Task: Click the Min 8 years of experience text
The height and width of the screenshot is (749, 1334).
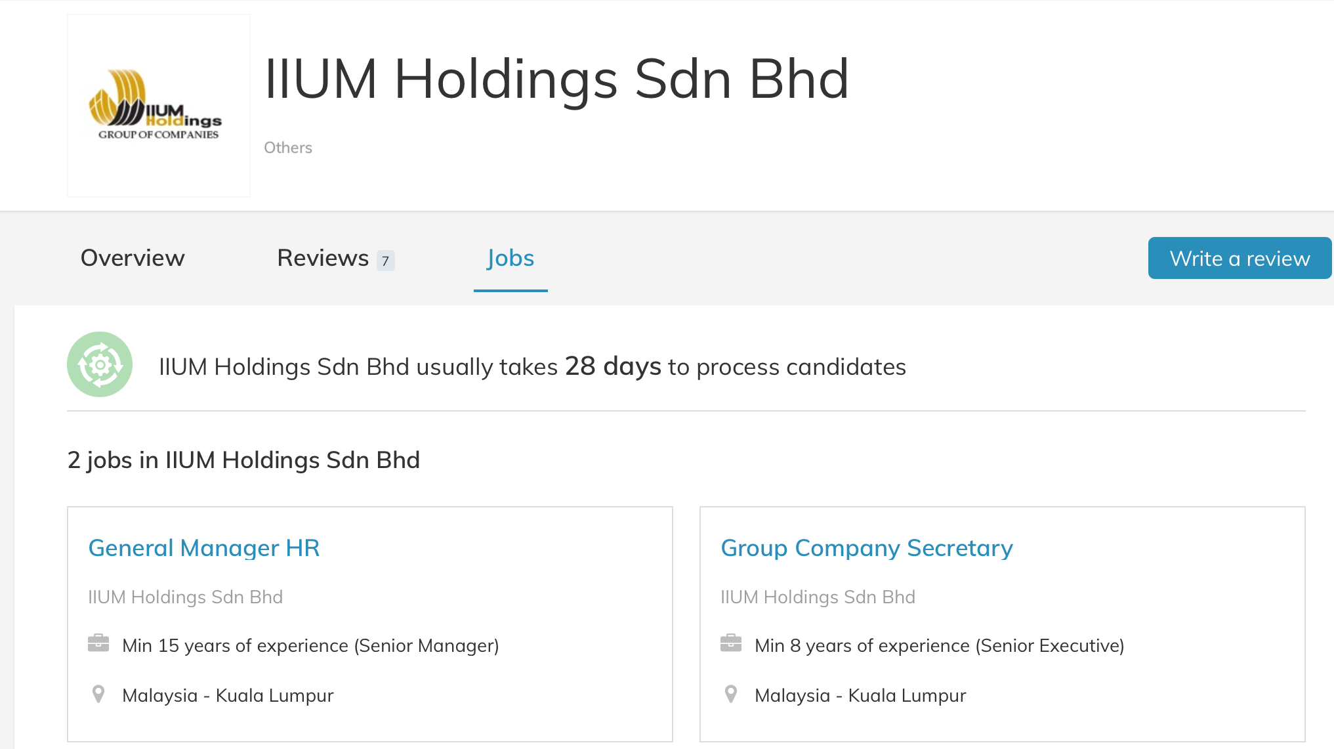Action: coord(939,645)
